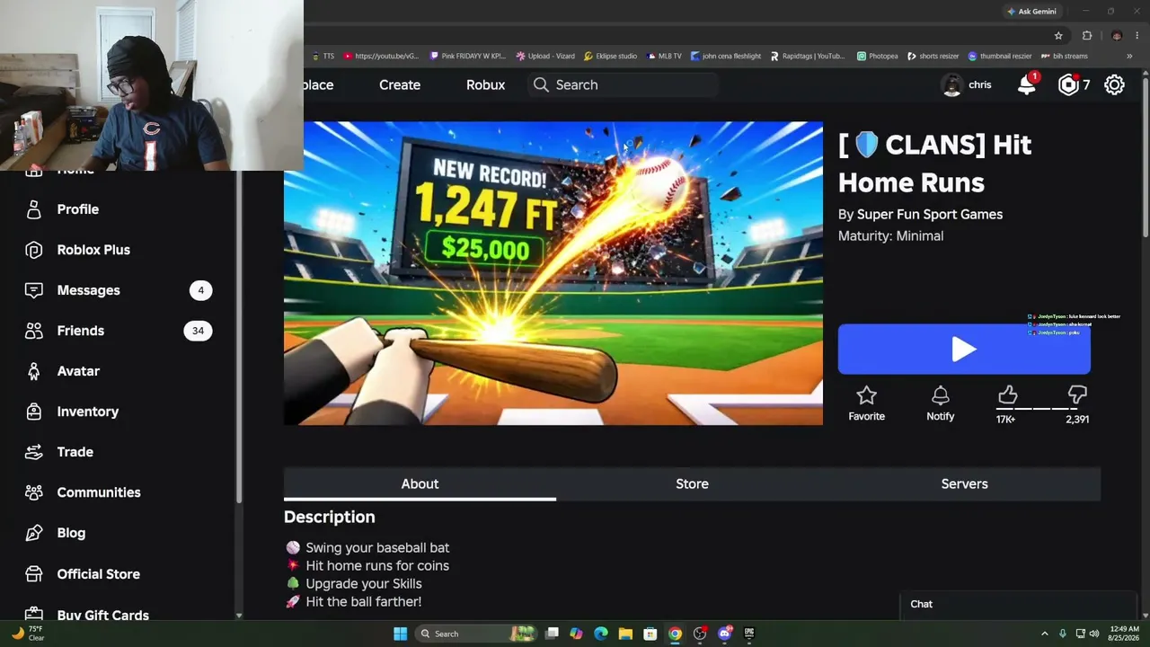The width and height of the screenshot is (1150, 647).
Task: Open File Explorer from the taskbar
Action: pyautogui.click(x=625, y=634)
